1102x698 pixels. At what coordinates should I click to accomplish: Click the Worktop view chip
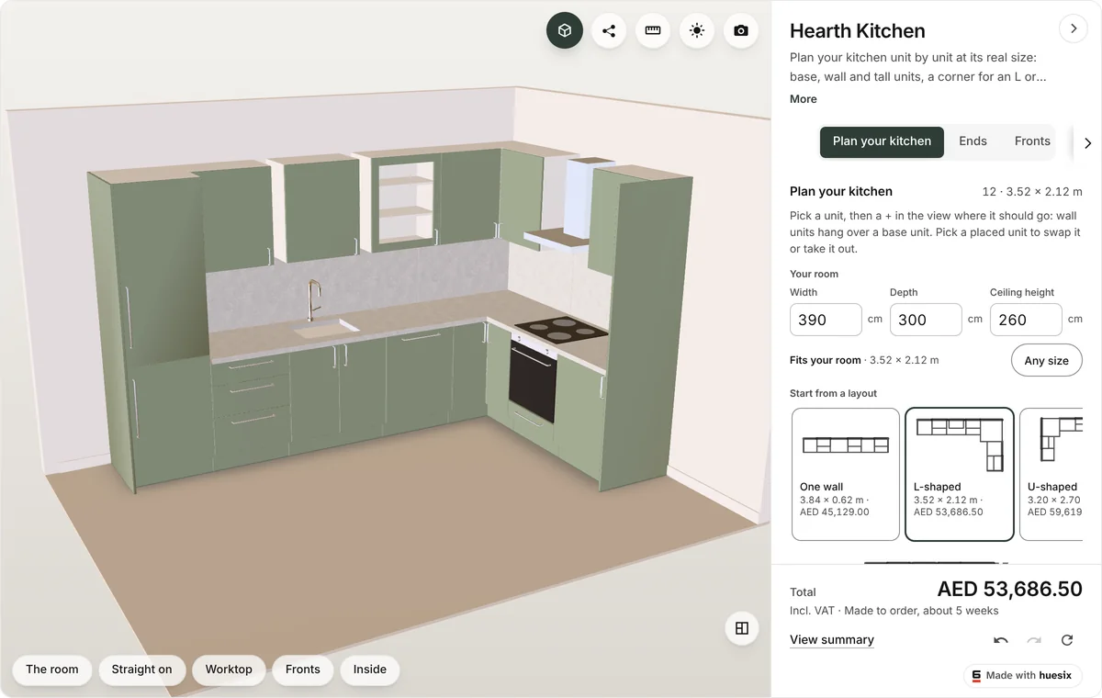[x=229, y=670]
